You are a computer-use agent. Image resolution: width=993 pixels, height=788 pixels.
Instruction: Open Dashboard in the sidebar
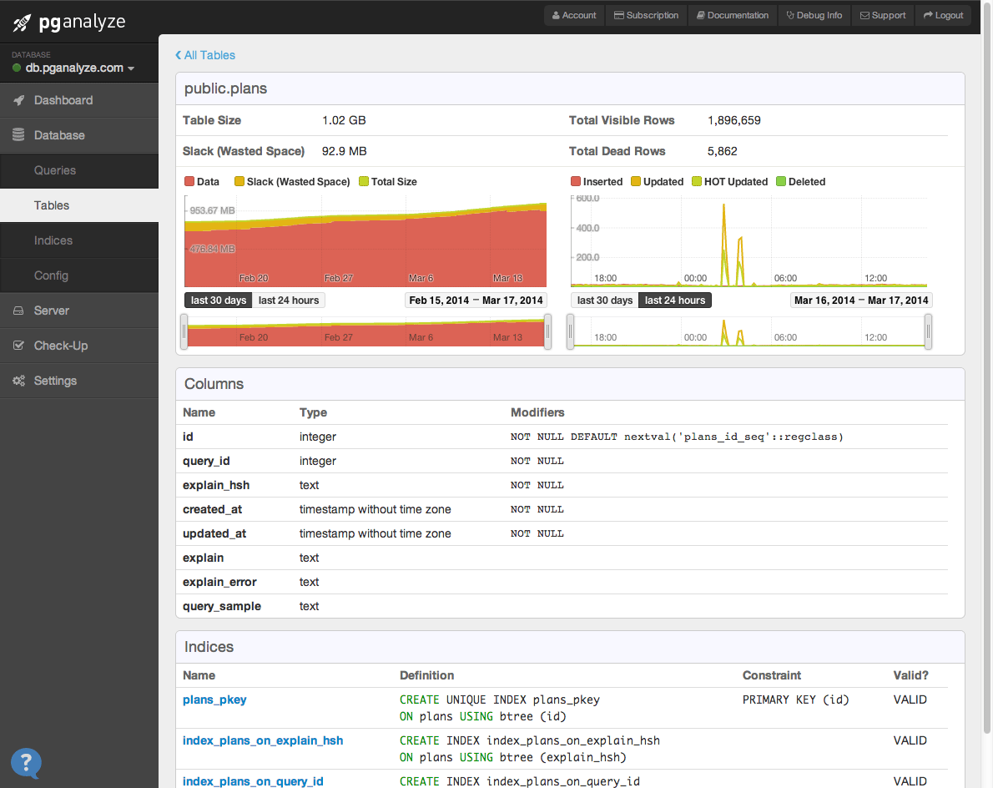pyautogui.click(x=79, y=100)
